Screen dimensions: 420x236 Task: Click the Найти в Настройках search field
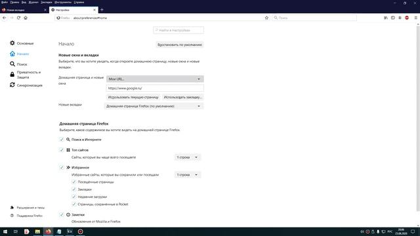click(x=178, y=30)
